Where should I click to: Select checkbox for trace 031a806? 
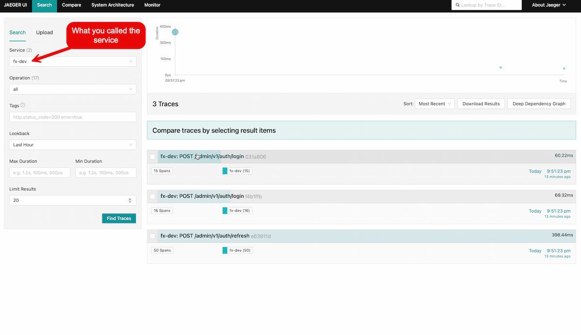click(x=152, y=157)
